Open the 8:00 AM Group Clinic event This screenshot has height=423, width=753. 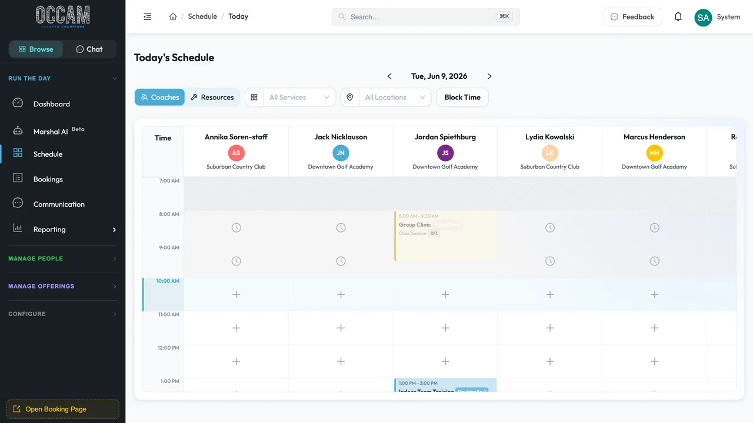click(445, 236)
